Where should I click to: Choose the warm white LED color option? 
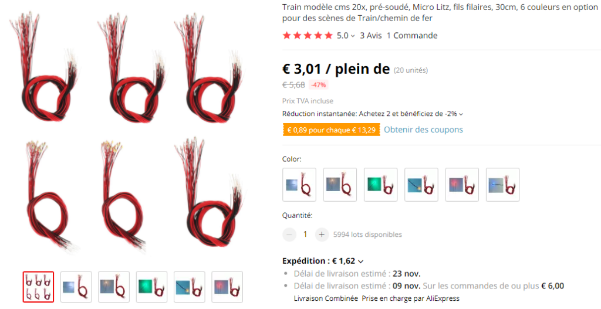(x=340, y=185)
